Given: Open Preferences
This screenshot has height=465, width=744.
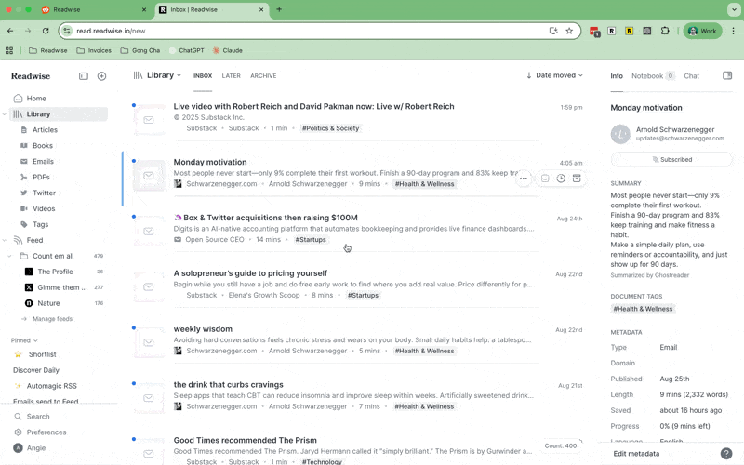Looking at the screenshot, I should [46, 432].
